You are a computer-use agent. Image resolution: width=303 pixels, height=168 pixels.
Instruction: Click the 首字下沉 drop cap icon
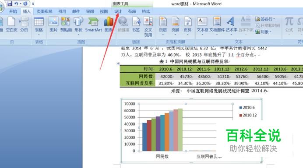coord(246,24)
